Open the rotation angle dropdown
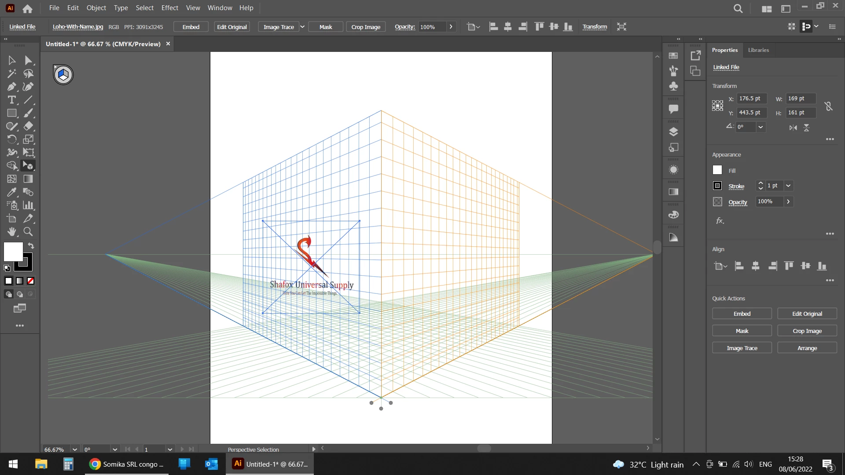This screenshot has height=475, width=845. pos(760,127)
